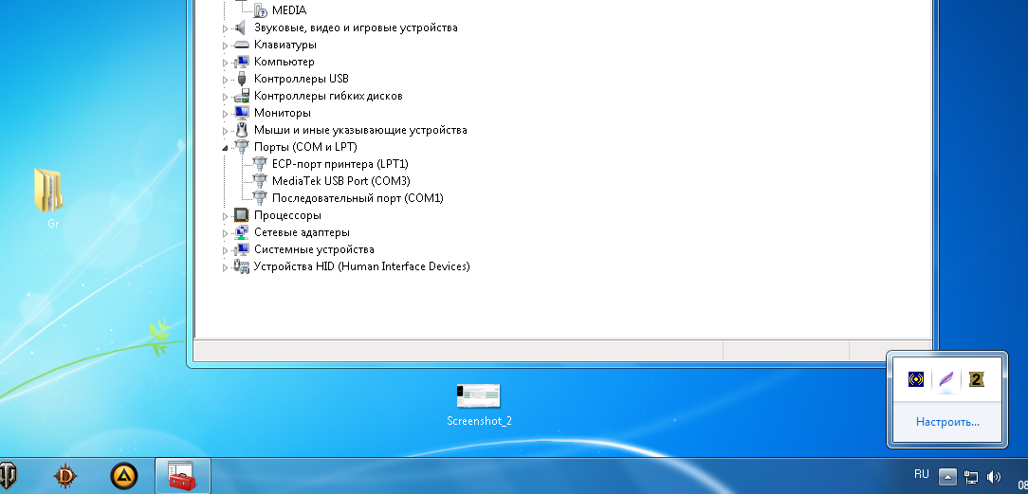Viewport: 1028px width, 494px height.
Task: Open the Diablo icon in the taskbar
Action: point(65,475)
